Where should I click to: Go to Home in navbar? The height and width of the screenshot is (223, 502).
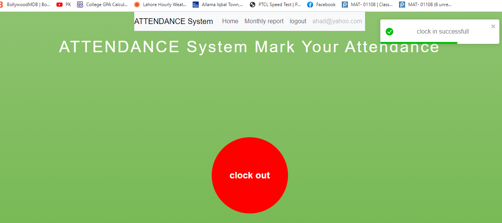pos(230,21)
